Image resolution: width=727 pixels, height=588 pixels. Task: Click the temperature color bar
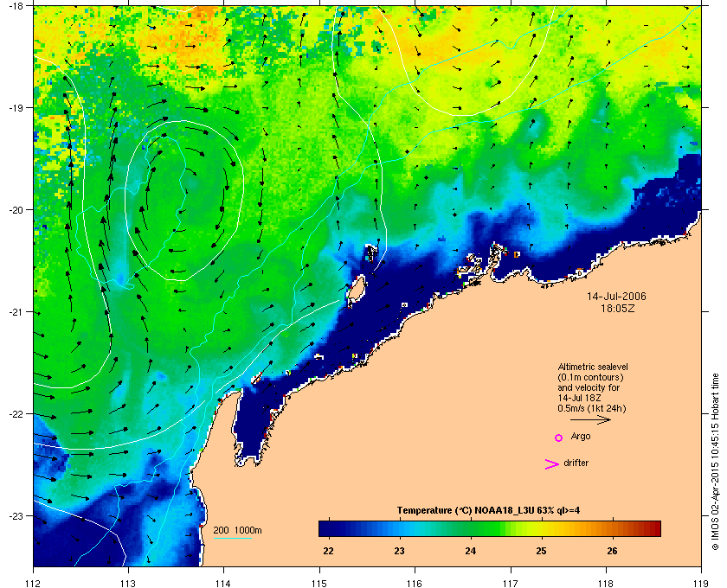coord(490,528)
